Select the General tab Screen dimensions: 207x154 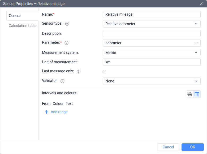15,16
